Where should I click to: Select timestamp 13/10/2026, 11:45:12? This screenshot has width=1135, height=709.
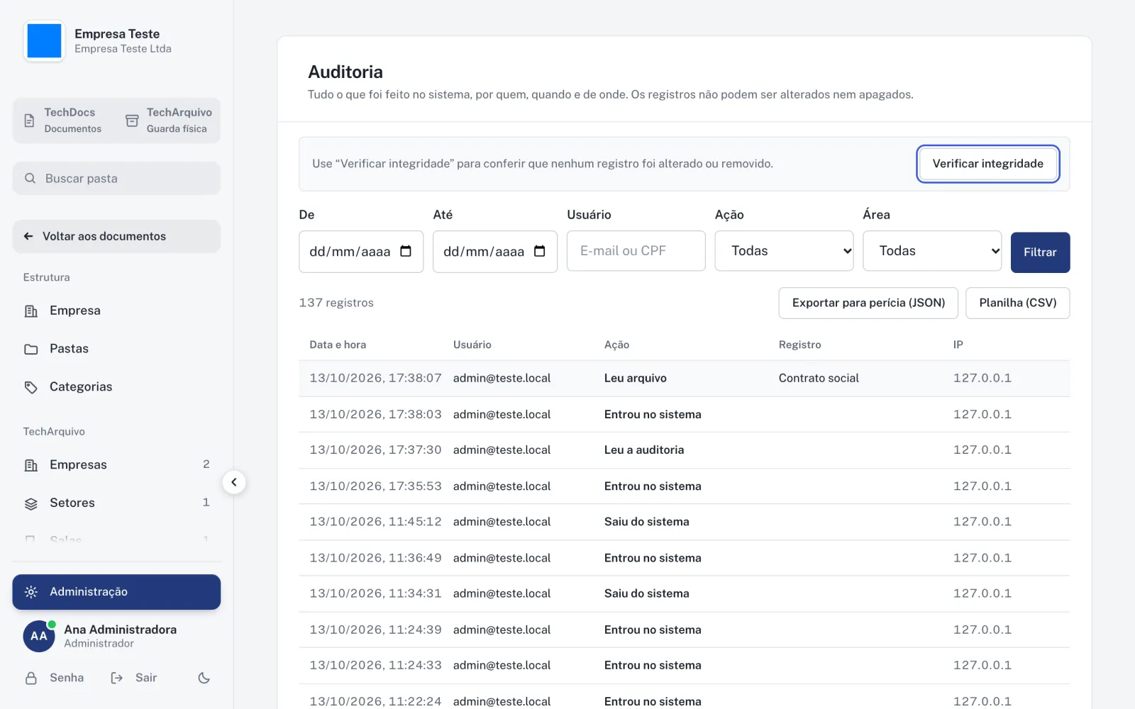pyautogui.click(x=375, y=521)
